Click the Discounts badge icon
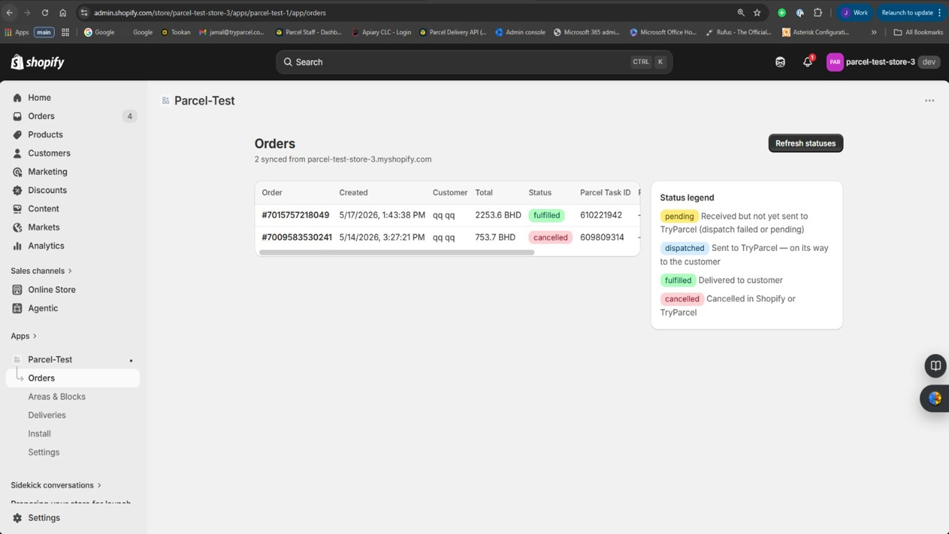Image resolution: width=949 pixels, height=534 pixels. click(x=17, y=190)
